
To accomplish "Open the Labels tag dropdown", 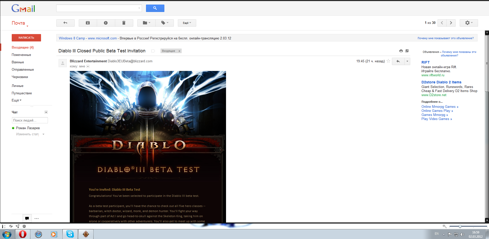I will pyautogui.click(x=165, y=23).
